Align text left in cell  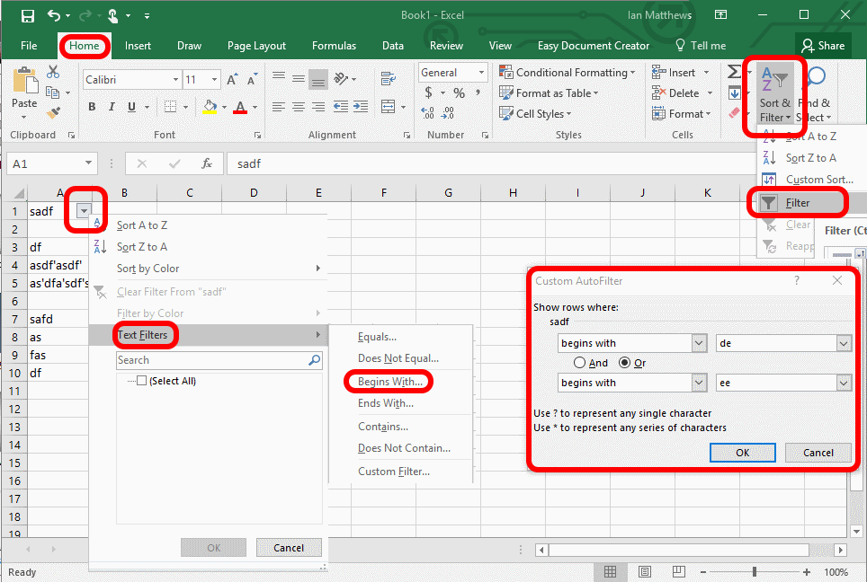[x=278, y=107]
